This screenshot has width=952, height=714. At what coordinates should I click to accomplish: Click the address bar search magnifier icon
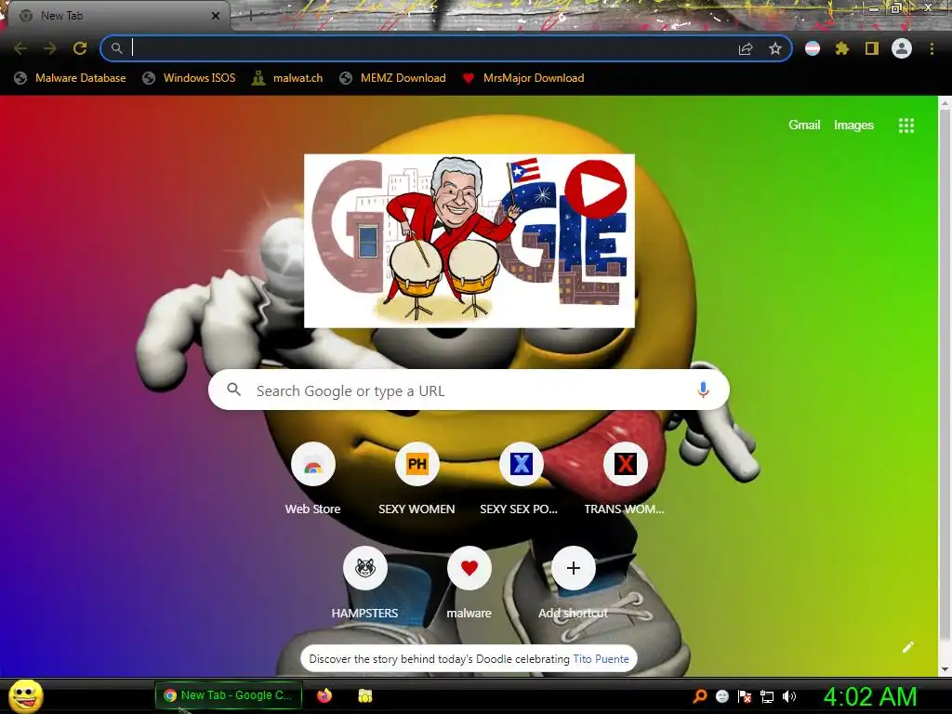click(116, 48)
